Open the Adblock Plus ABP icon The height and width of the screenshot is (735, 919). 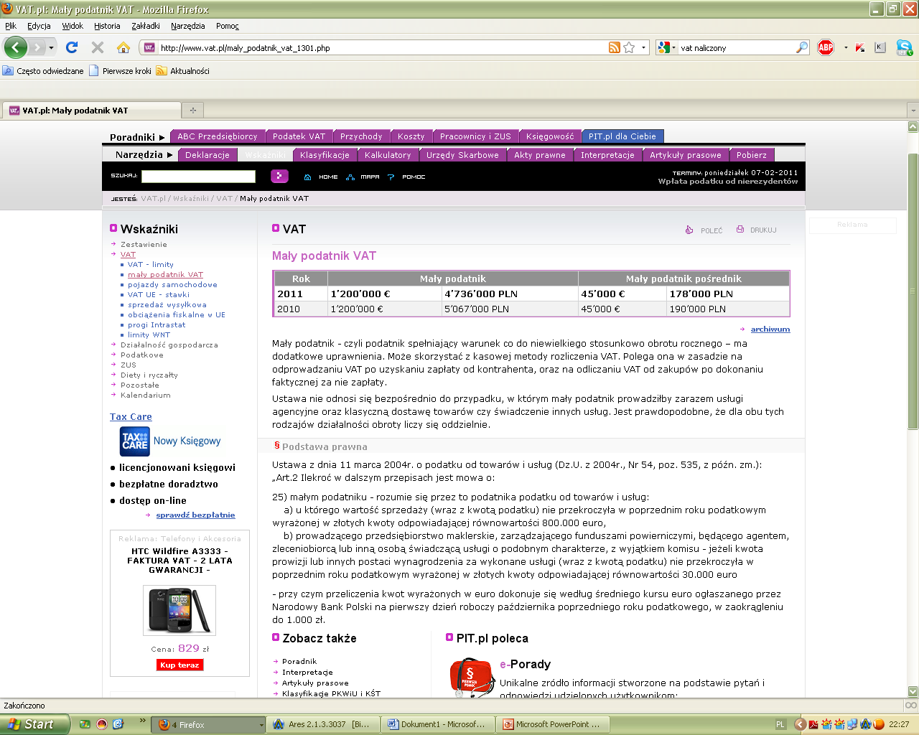826,47
